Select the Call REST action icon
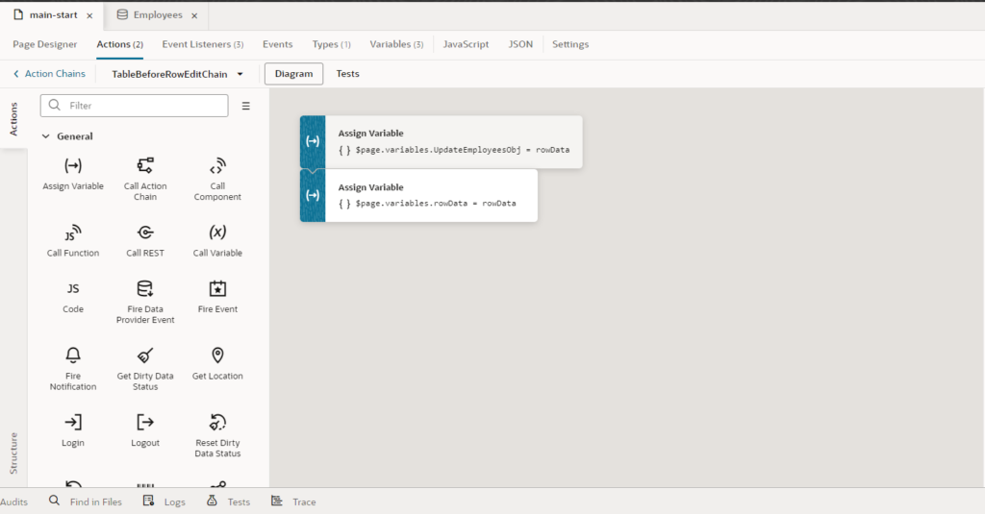The height and width of the screenshot is (514, 985). pyautogui.click(x=145, y=233)
